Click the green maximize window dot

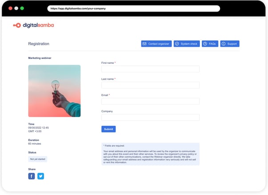coord(22,8)
